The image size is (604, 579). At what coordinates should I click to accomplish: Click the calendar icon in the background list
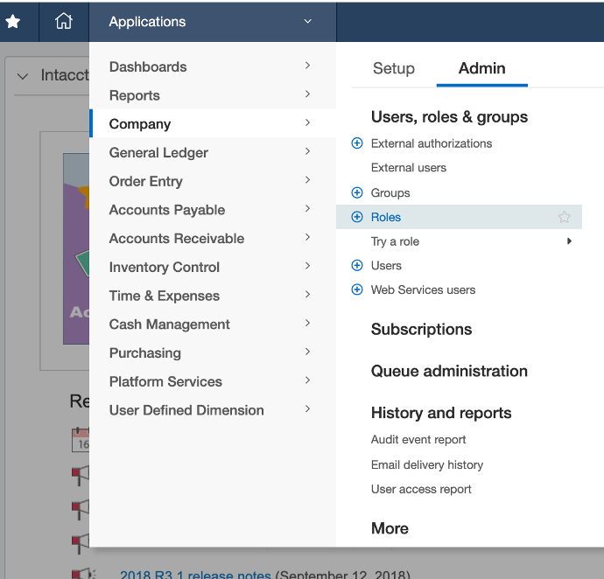[x=81, y=440]
